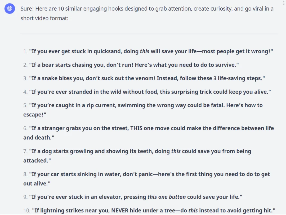Click the italic "this one button" phrase
This screenshot has height=215, width=286.
pos(167,197)
